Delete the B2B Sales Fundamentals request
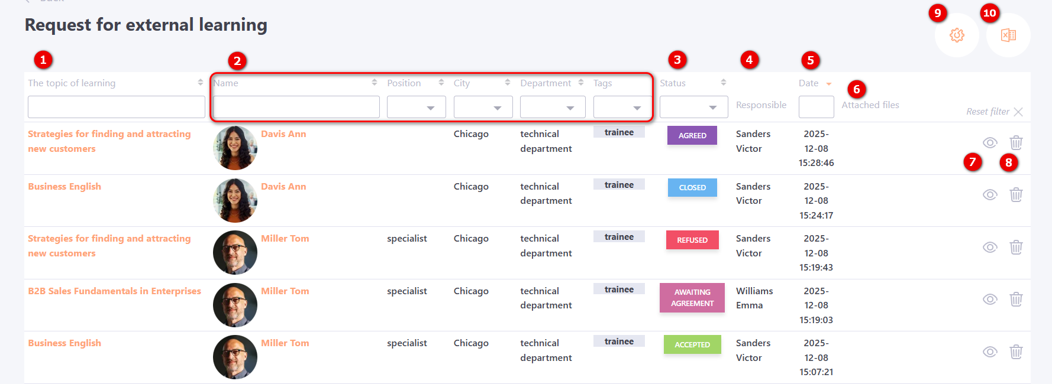 coord(1016,300)
